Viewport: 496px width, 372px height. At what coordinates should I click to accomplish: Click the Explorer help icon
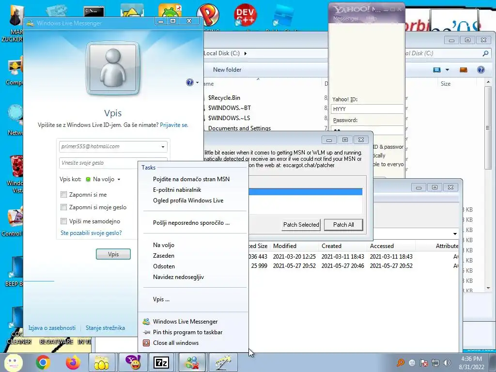pyautogui.click(x=480, y=70)
